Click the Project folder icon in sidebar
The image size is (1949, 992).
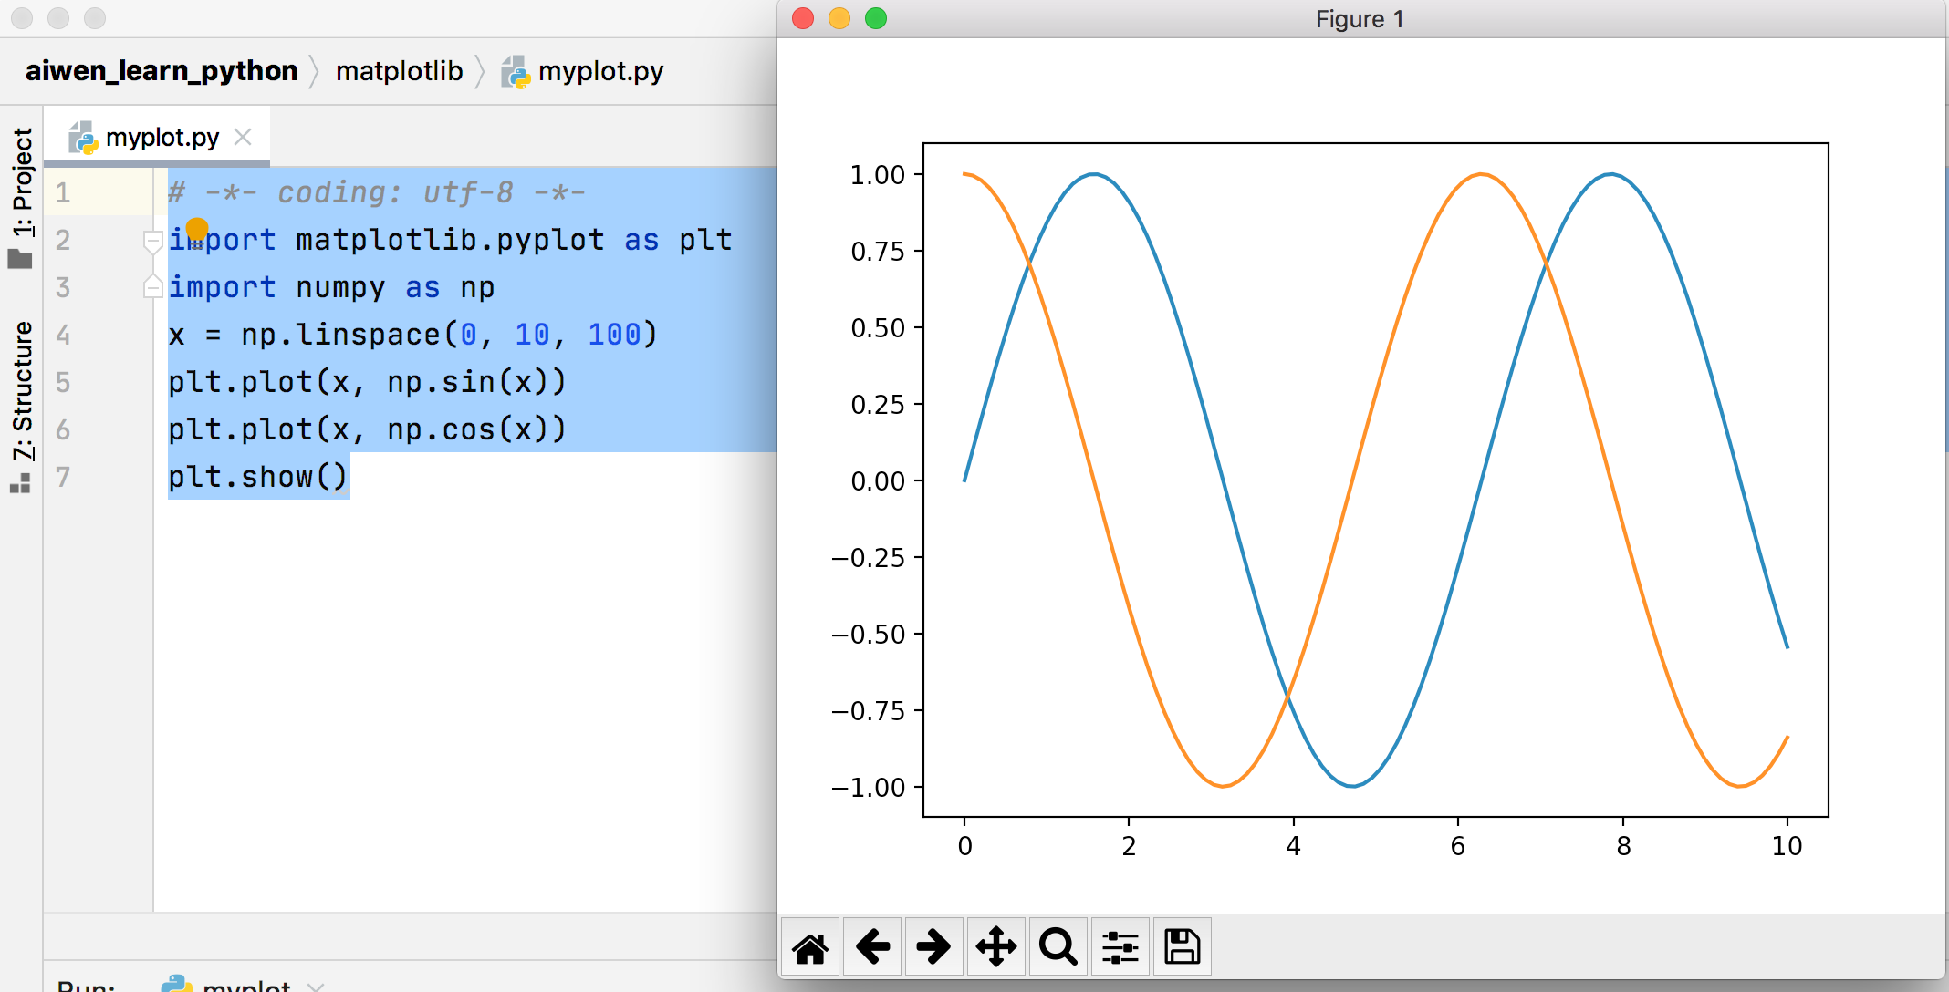20,260
